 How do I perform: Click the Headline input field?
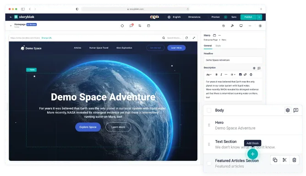[x=233, y=60]
